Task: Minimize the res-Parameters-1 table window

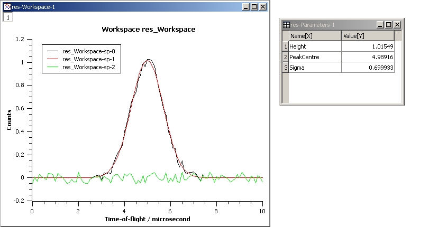Action: point(380,25)
